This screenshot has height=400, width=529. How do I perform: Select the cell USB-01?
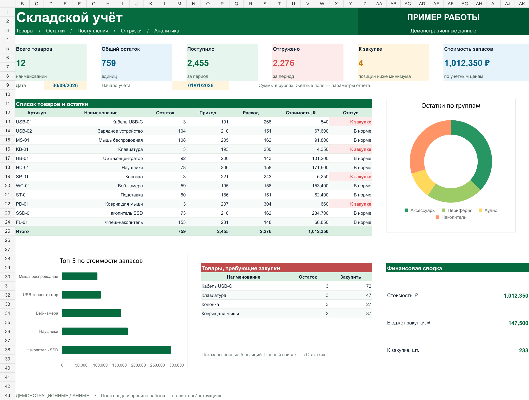click(37, 122)
